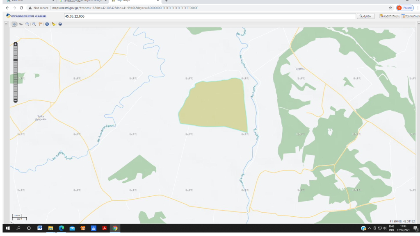420x236 pixels.
Task: Click the NAPR map site logo
Action: (26, 16)
